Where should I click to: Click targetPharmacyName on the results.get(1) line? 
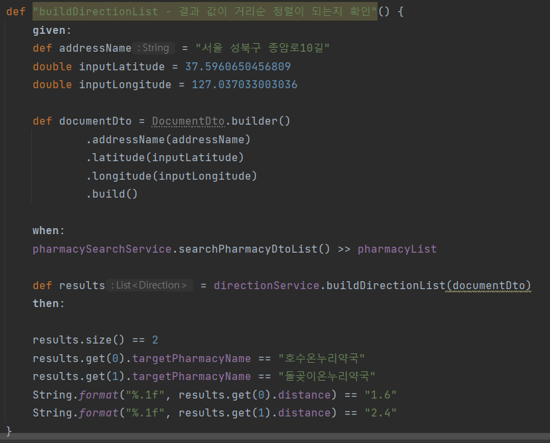pos(192,377)
